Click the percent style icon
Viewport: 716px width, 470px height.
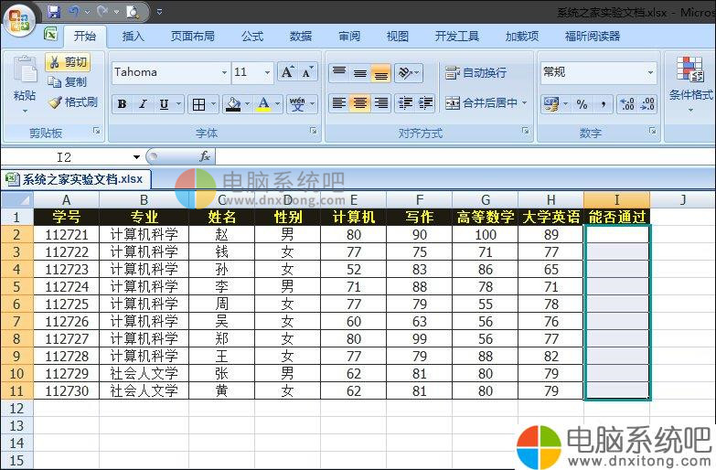[582, 104]
